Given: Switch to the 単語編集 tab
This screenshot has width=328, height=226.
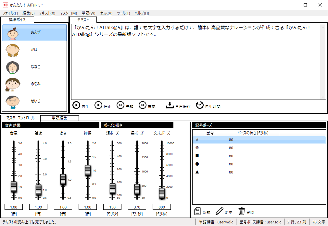Looking at the screenshot, I should [59, 118].
